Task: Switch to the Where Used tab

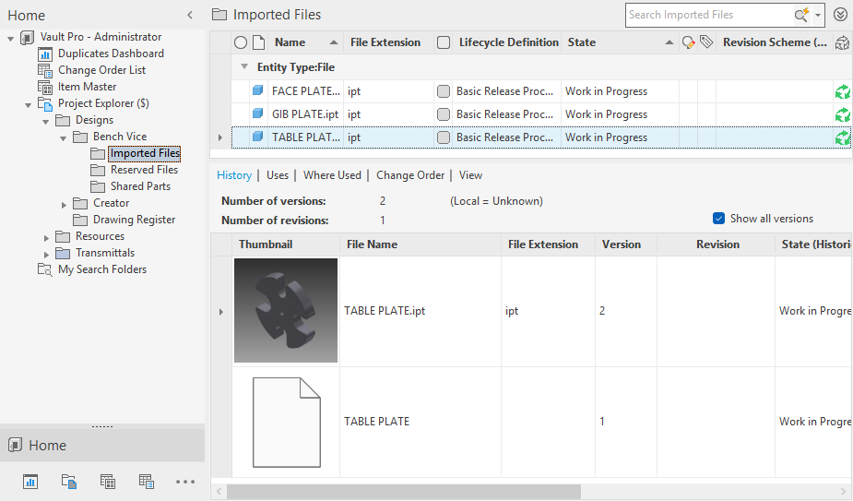Action: [332, 175]
